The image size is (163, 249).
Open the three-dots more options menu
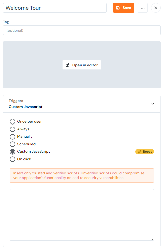tap(143, 8)
